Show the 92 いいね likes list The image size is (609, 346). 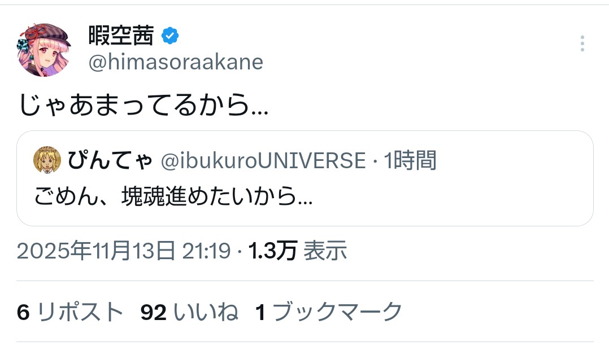(x=190, y=312)
